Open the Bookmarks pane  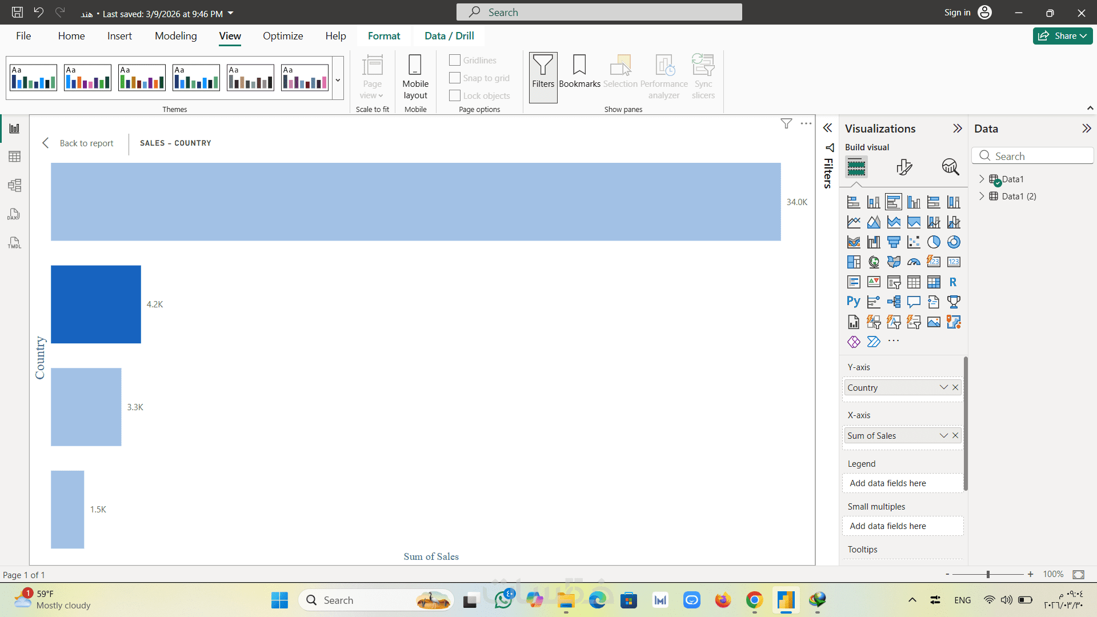point(579,77)
